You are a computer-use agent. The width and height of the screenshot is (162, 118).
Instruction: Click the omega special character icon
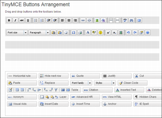click(74, 33)
